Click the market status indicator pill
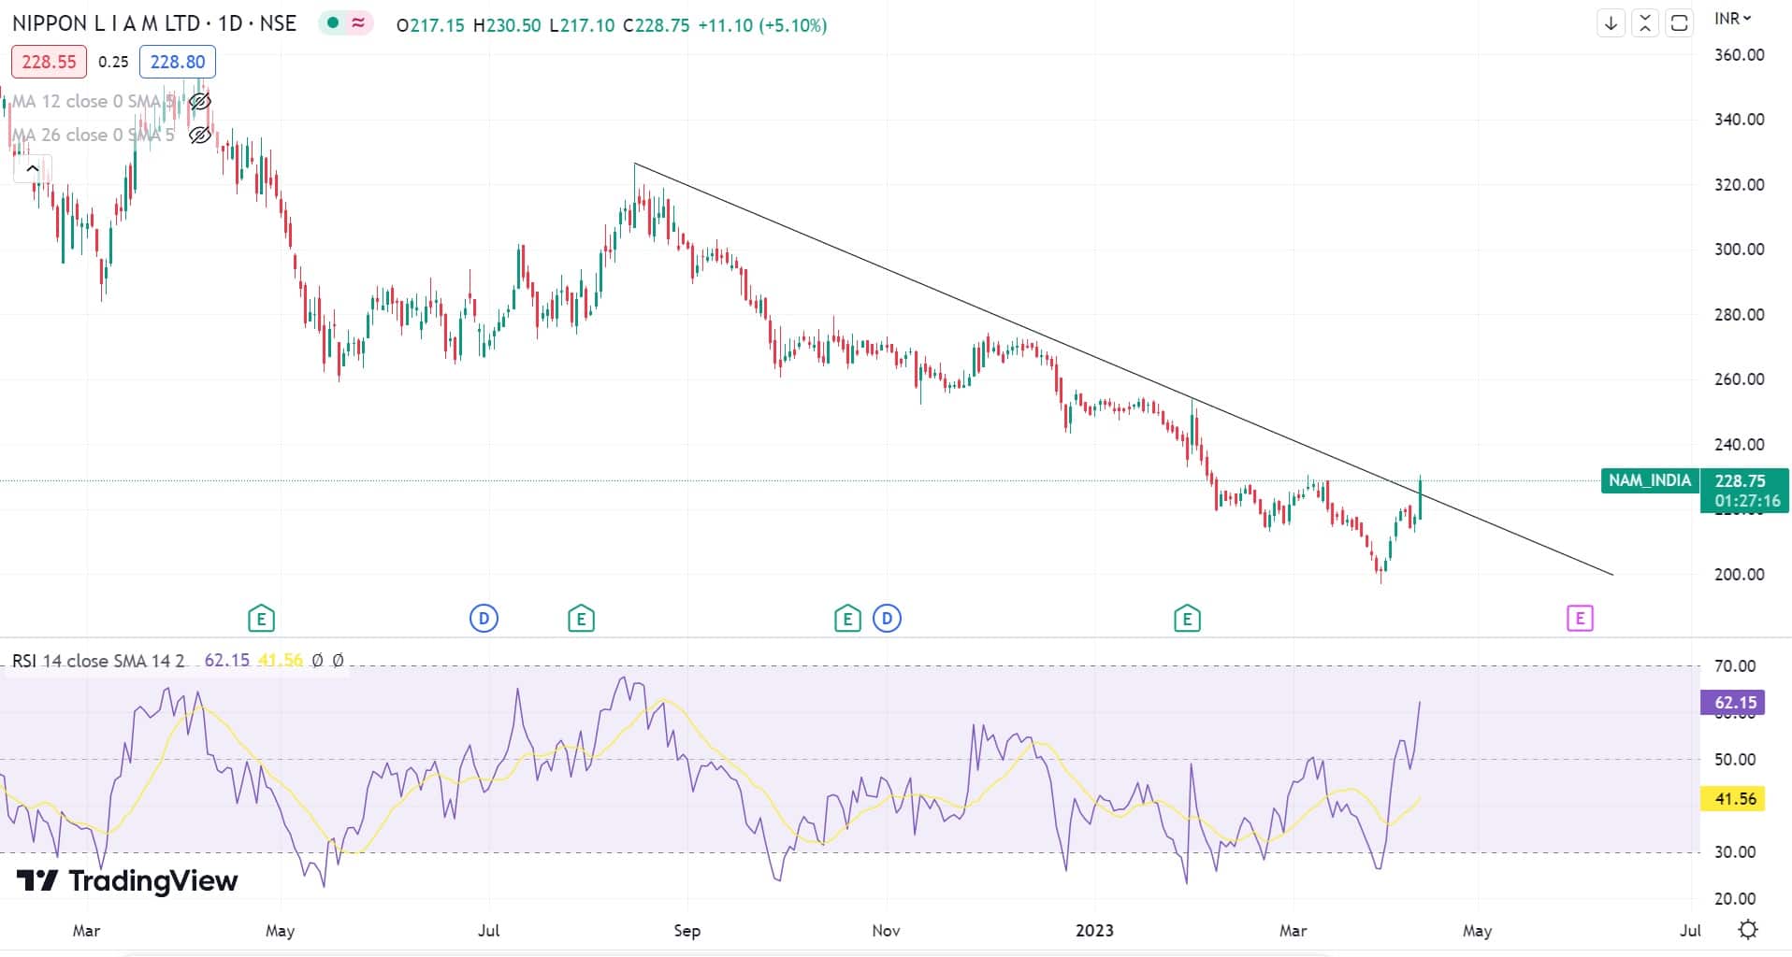Image resolution: width=1792 pixels, height=957 pixels. pos(345,24)
